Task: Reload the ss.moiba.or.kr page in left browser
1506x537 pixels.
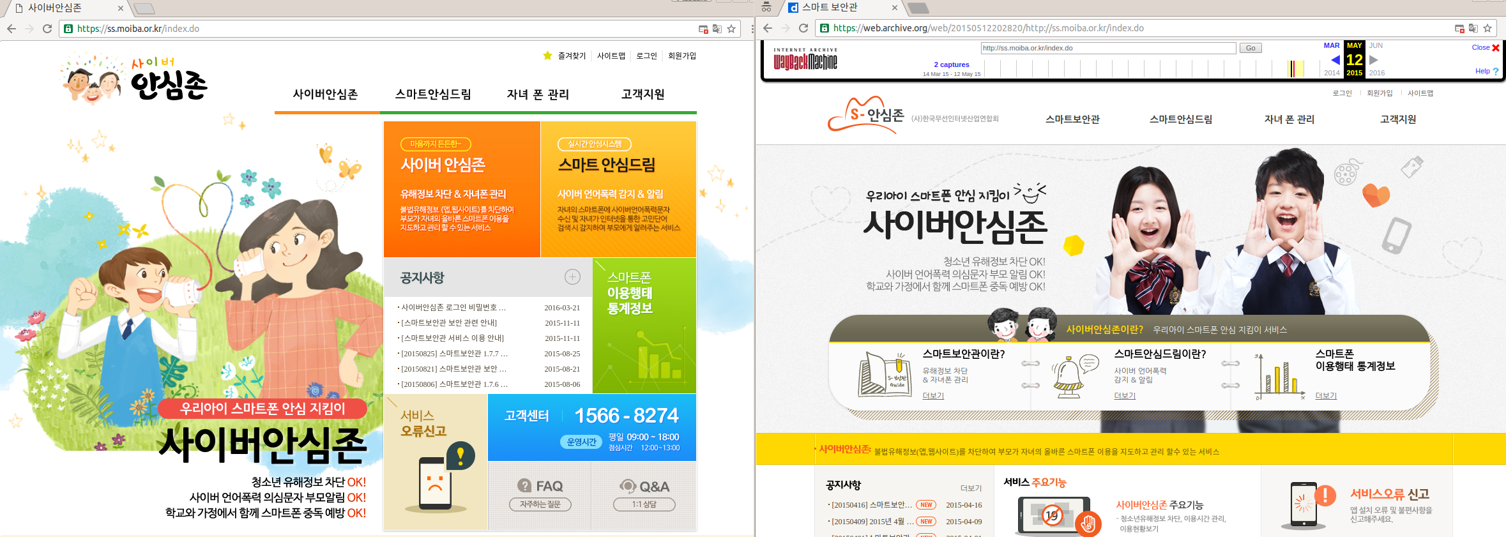Action: [47, 29]
